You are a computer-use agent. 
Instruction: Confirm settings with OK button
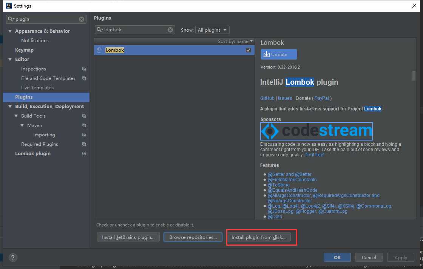337,257
